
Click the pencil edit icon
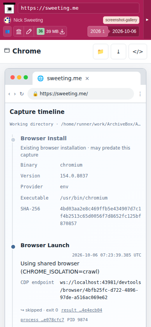tap(29, 31)
